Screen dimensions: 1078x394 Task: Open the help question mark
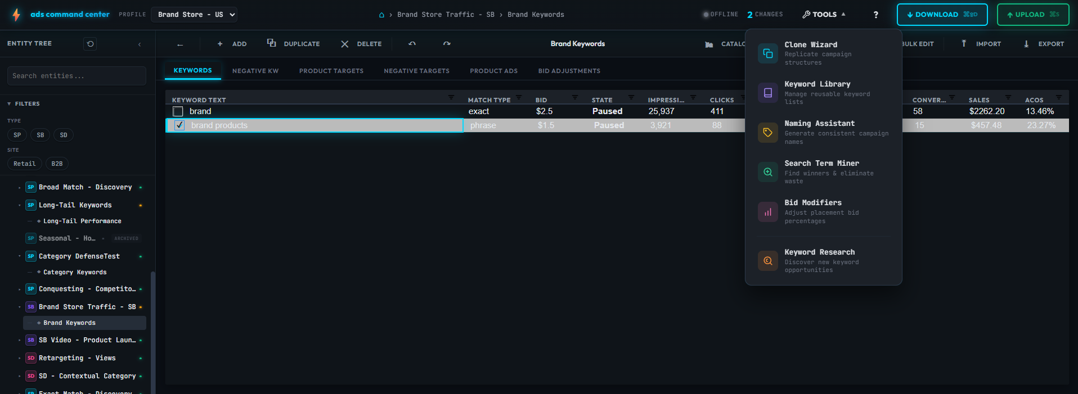coord(875,15)
